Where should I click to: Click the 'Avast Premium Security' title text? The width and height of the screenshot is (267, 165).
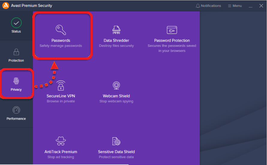(x=31, y=6)
